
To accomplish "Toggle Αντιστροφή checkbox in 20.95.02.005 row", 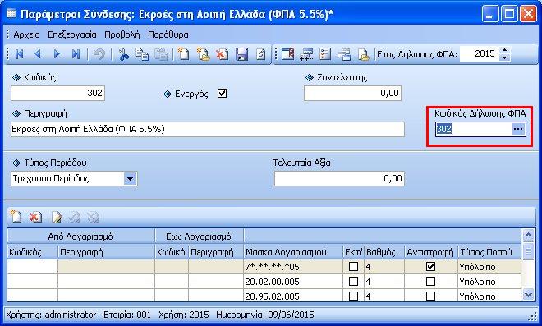I will click(x=430, y=296).
